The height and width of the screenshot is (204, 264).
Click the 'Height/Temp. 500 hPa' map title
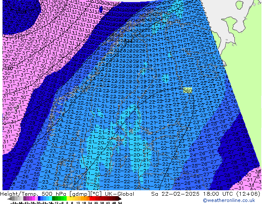(x=33, y=194)
